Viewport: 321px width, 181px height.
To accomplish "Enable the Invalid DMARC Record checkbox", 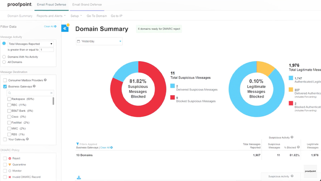I will (5, 177).
